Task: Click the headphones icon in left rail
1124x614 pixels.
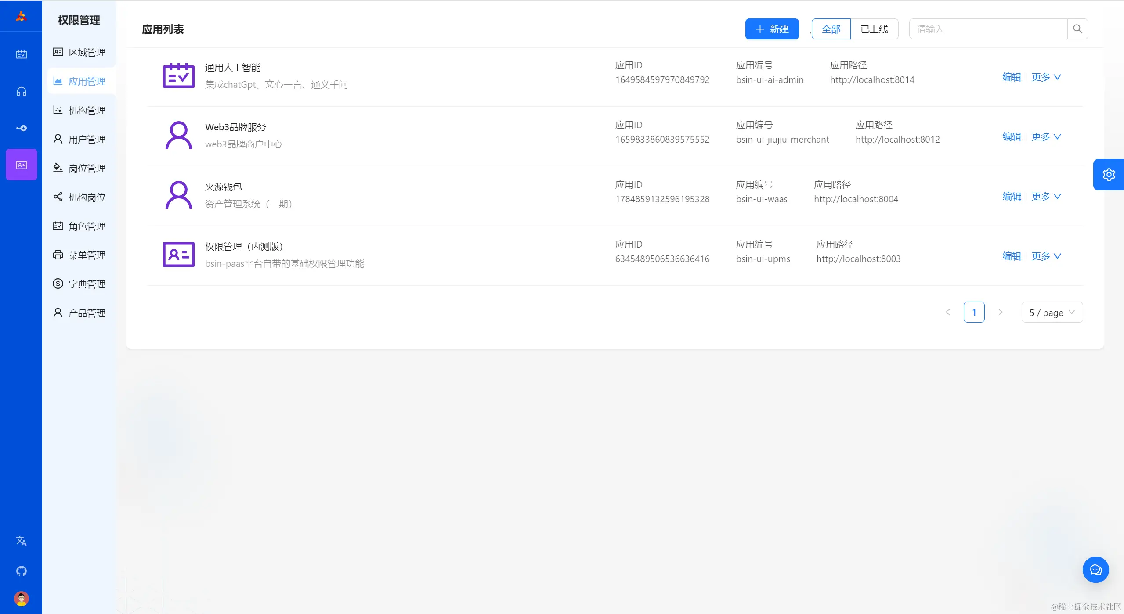Action: coord(21,92)
